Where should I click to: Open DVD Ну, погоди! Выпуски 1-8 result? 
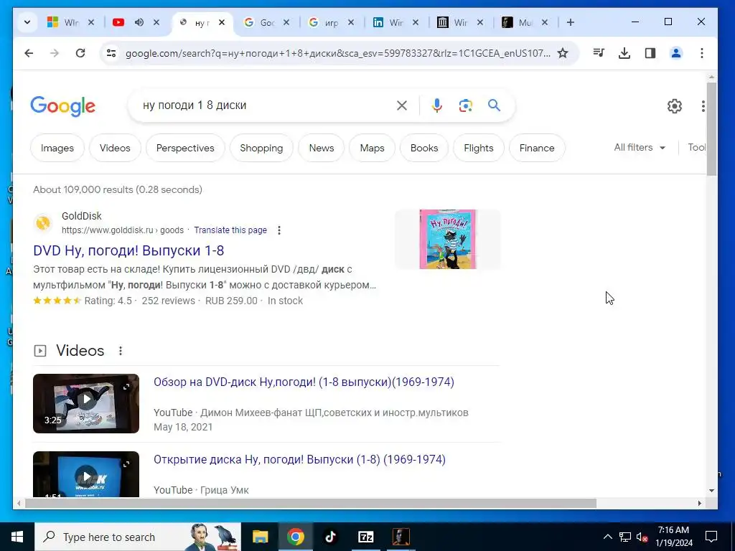click(x=128, y=250)
